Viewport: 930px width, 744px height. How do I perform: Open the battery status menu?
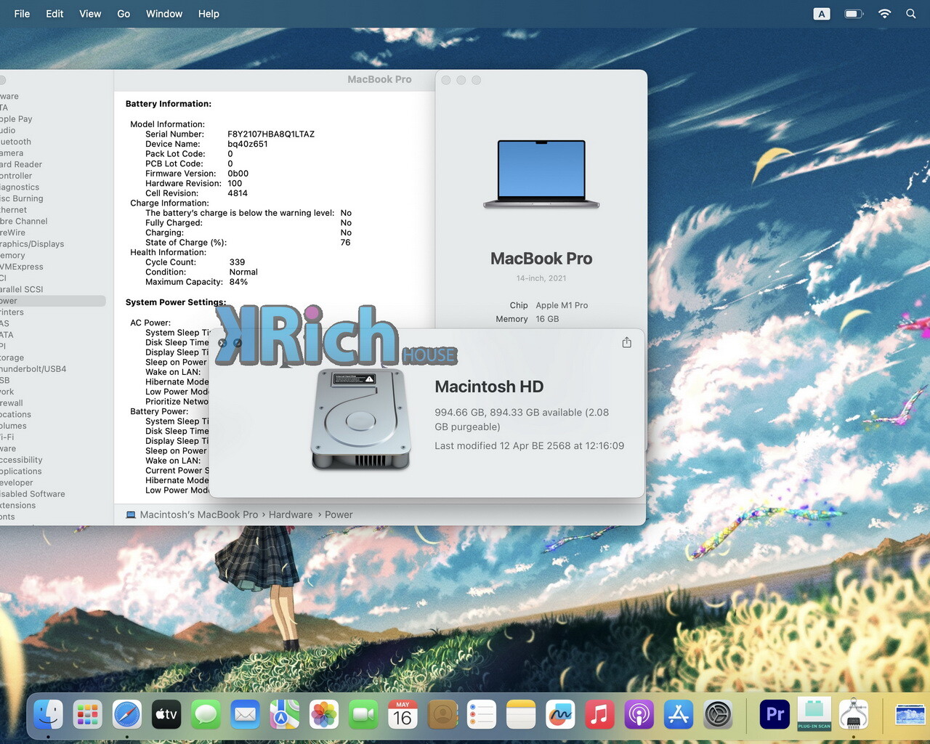point(854,14)
